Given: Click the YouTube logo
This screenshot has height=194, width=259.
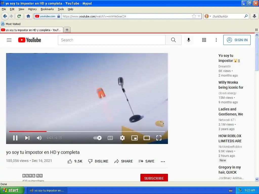Looking at the screenshot, I should tap(30, 40).
